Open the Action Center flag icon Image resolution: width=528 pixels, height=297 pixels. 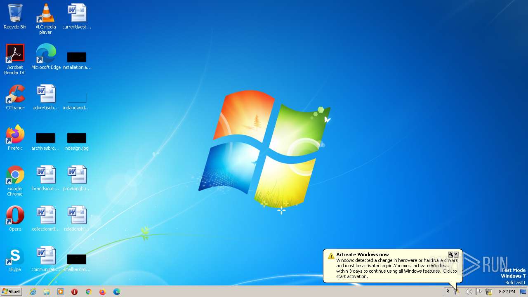[x=479, y=292]
